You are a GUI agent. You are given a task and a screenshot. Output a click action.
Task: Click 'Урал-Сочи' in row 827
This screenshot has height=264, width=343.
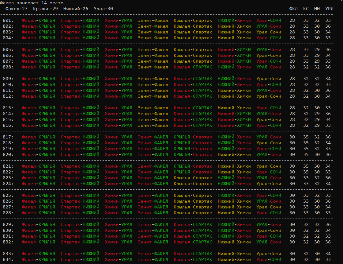269,207
